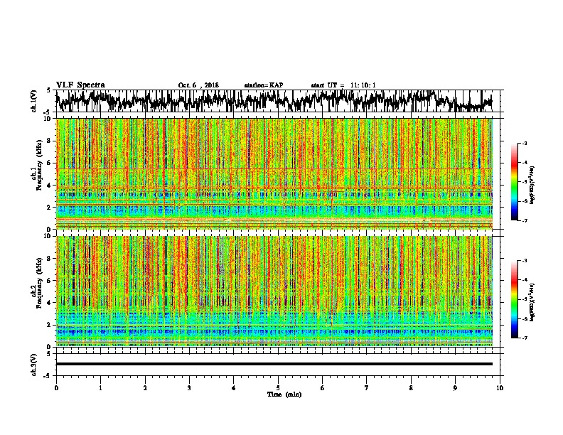
Task: Click time axis tick label "0"
Action: pyautogui.click(x=56, y=388)
